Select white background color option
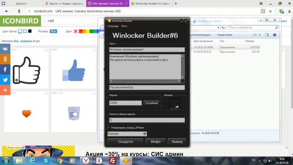Image resolution: width=293 pixels, height=165 pixels. pyautogui.click(x=20, y=31)
